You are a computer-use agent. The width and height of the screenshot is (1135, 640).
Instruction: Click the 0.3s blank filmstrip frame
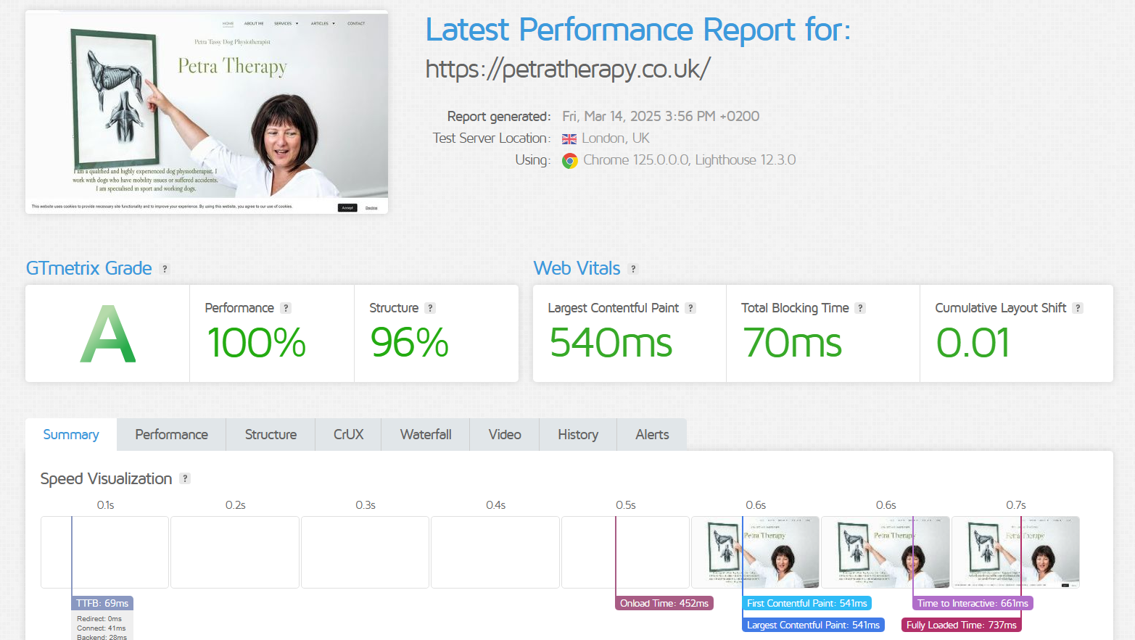[365, 552]
